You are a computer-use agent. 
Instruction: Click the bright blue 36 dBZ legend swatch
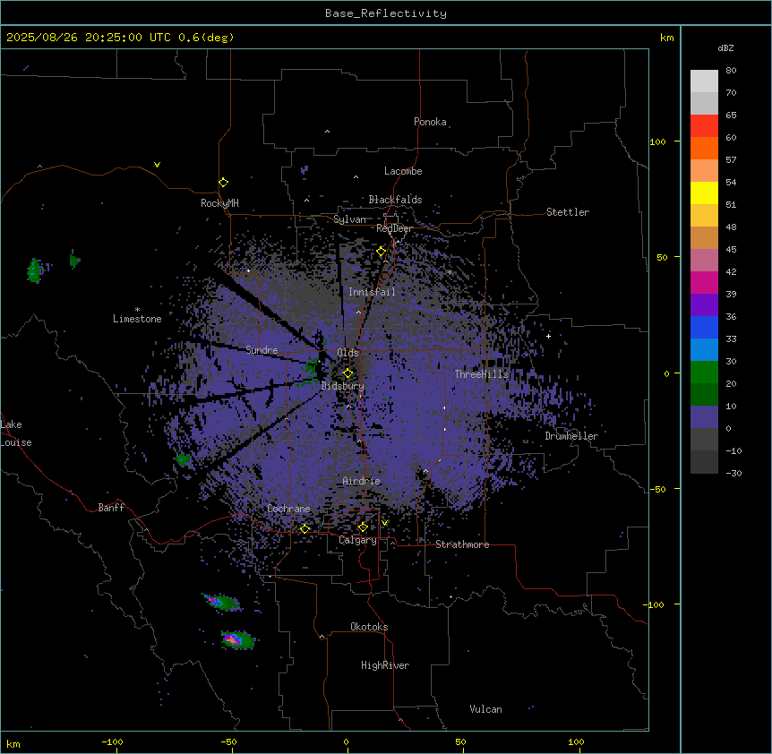click(x=704, y=327)
